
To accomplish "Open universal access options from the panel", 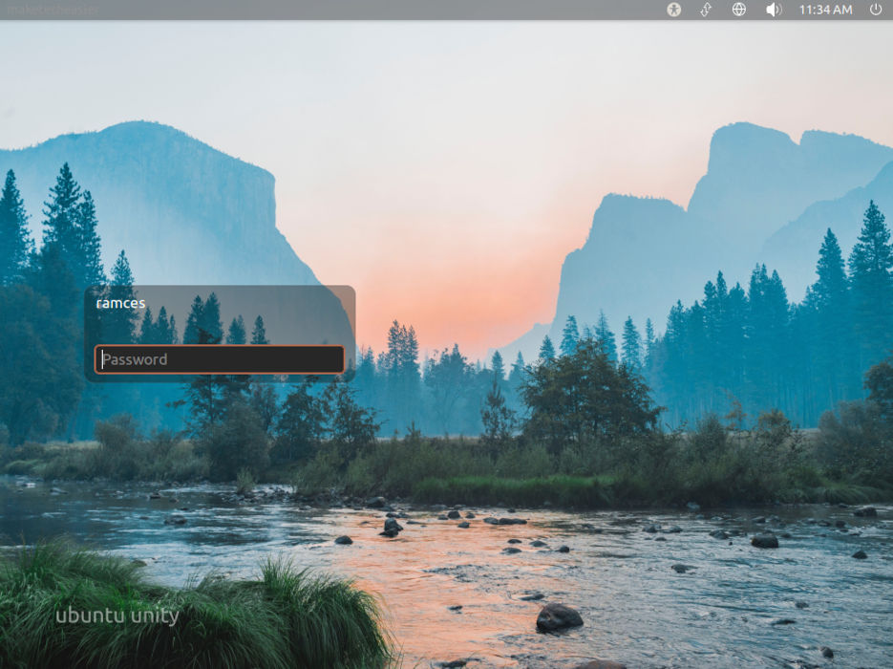I will tap(674, 11).
